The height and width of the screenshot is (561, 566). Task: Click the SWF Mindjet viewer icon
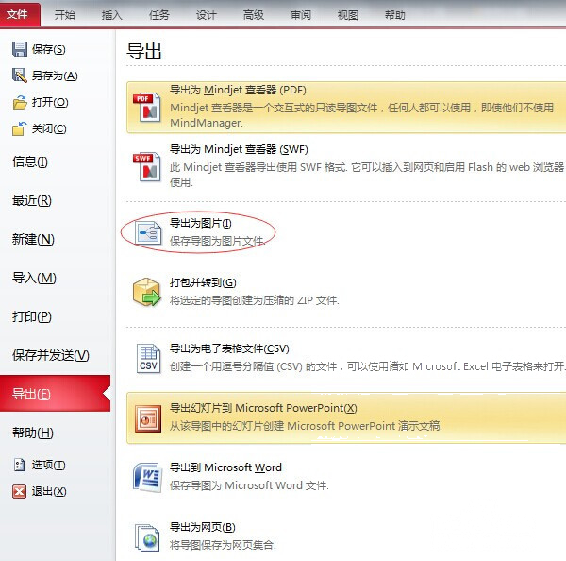point(146,166)
